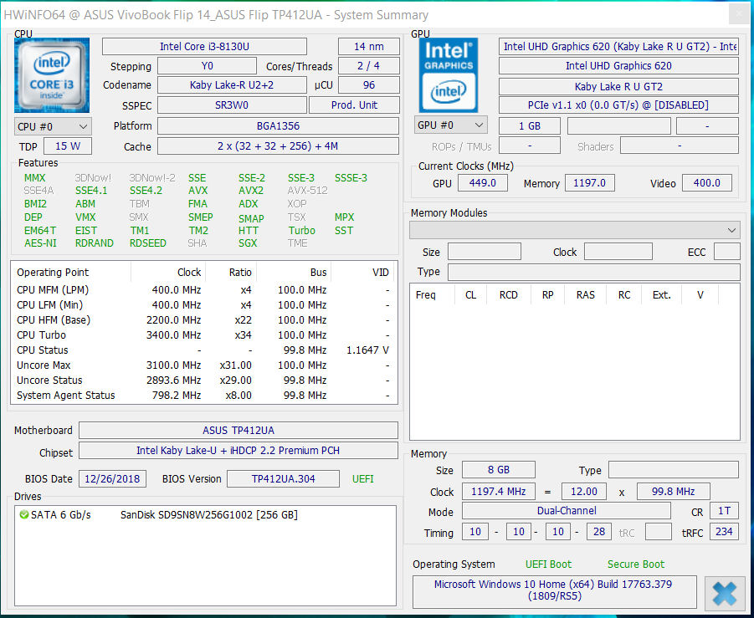Click the CR value 1T

724,510
